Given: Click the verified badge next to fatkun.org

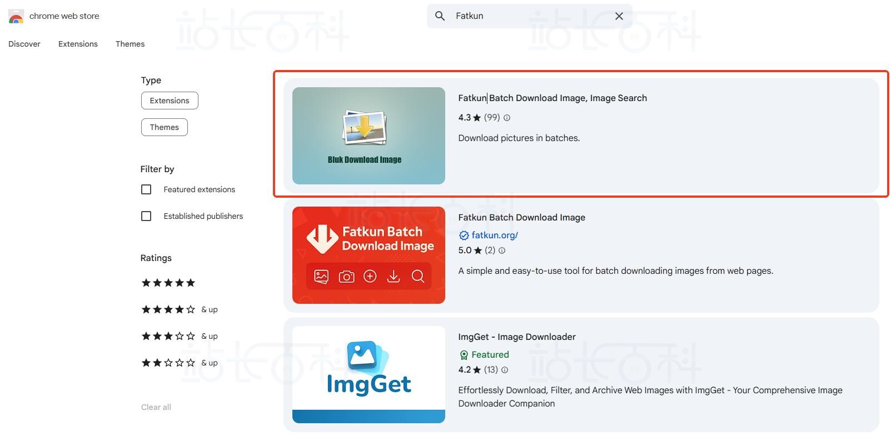Looking at the screenshot, I should coord(464,235).
